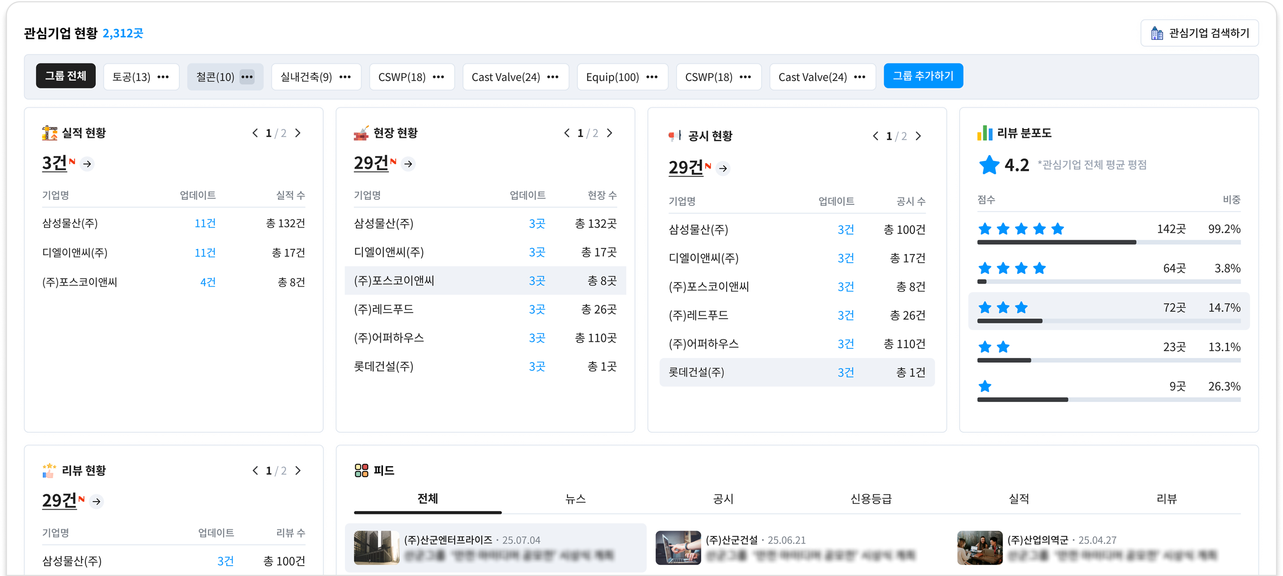Open (주)산군건설 feed thumbnail
Screen dimensions: 1283x576
pos(678,547)
